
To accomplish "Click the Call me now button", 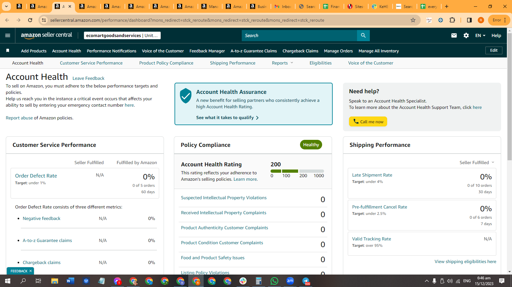I will pyautogui.click(x=368, y=122).
